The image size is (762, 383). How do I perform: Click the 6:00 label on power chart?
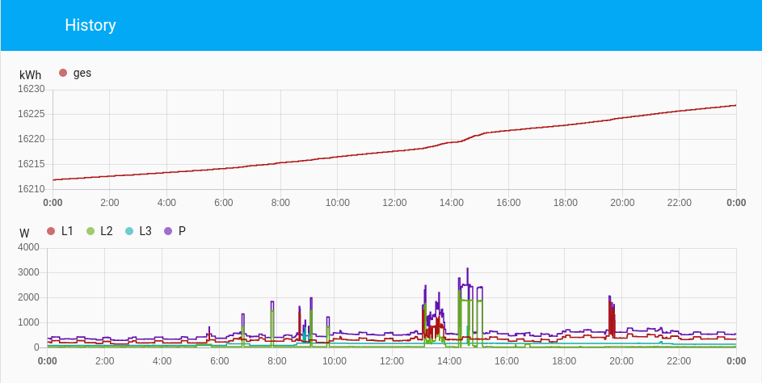point(220,361)
